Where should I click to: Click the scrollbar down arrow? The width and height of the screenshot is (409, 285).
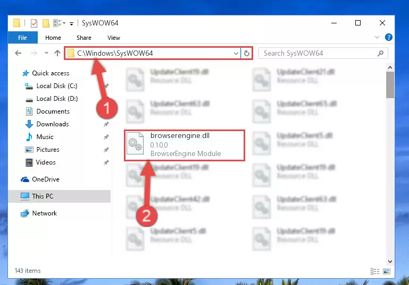coord(390,261)
